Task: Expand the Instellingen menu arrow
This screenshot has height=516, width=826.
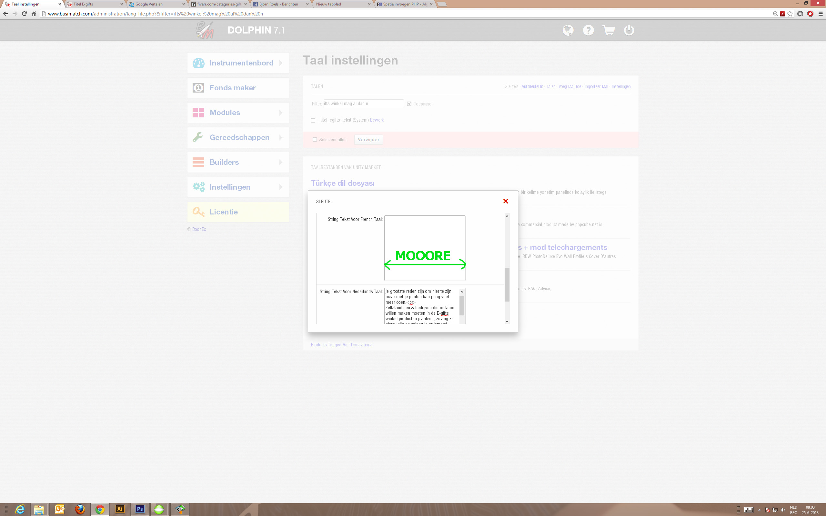Action: click(281, 187)
